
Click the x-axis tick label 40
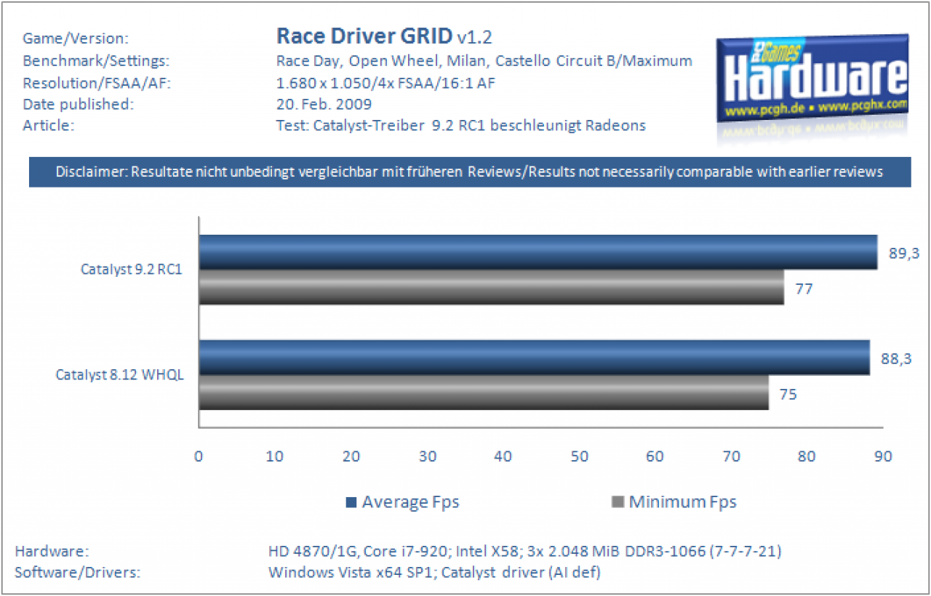point(503,456)
